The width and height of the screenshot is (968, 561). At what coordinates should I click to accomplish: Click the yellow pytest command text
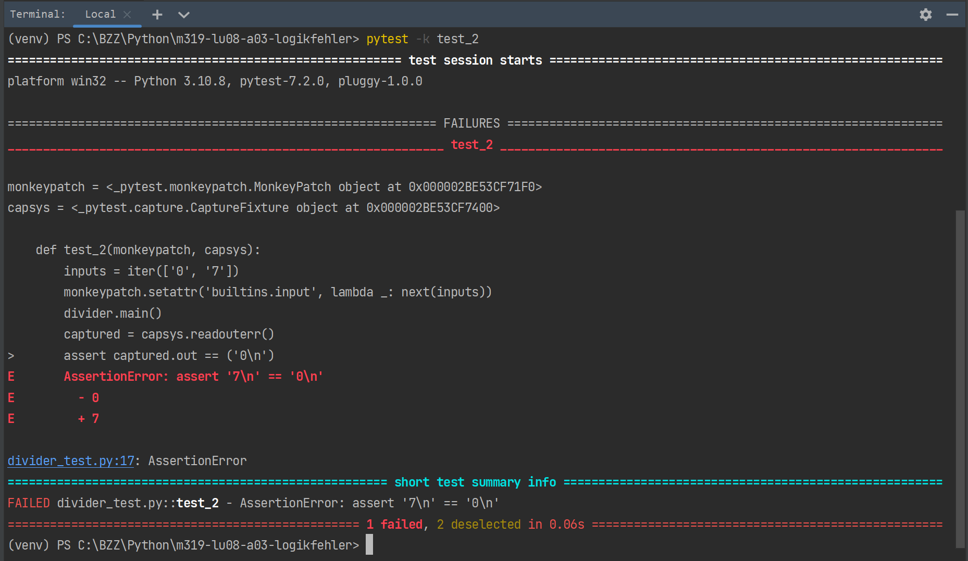coord(387,39)
